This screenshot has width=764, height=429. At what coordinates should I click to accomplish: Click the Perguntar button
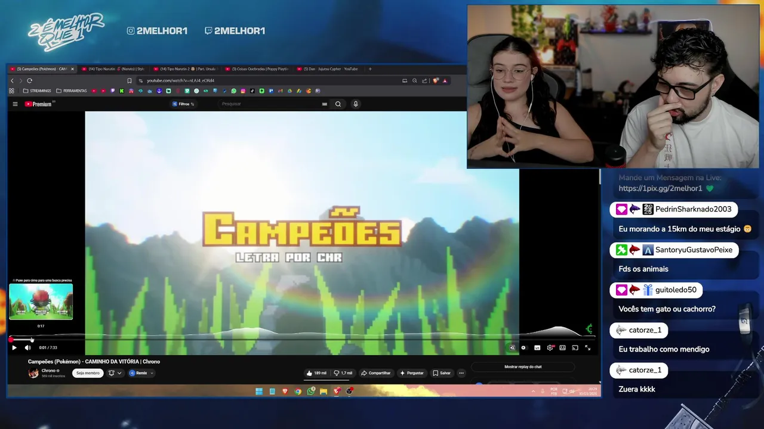click(411, 373)
